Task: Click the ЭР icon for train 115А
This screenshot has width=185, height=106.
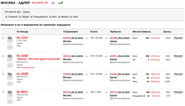Action: 10,41
